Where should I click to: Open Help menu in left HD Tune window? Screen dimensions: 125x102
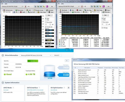6,4
